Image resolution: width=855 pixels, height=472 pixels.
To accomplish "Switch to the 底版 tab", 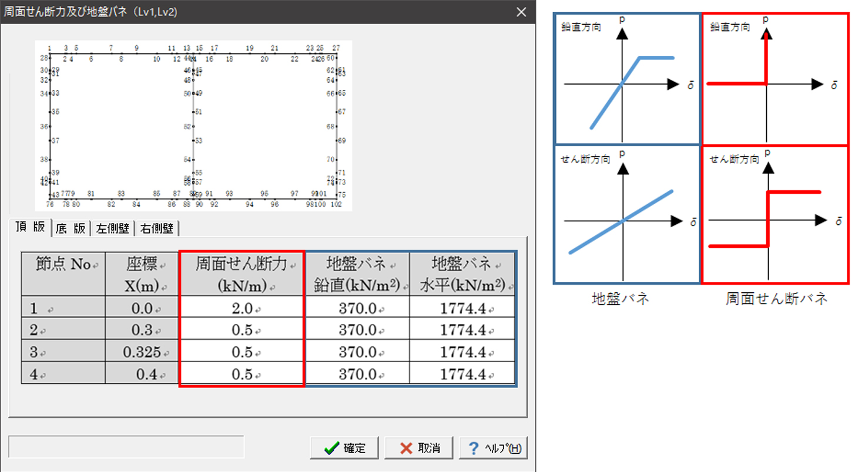I will pos(71,229).
